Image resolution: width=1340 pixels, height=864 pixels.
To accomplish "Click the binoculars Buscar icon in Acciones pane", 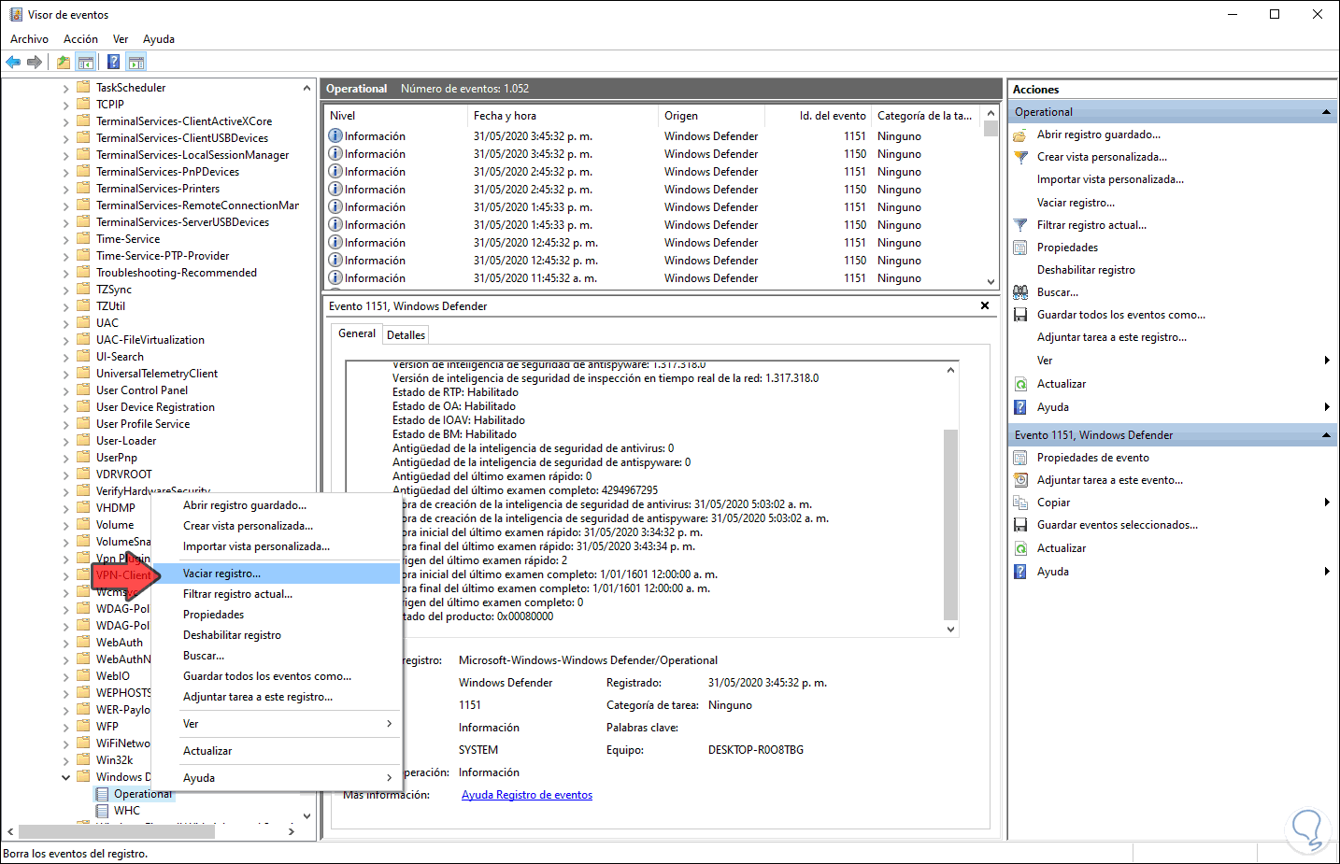I will pyautogui.click(x=1020, y=292).
